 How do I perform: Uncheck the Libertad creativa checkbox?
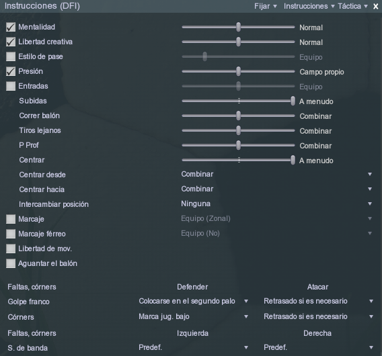(11, 42)
